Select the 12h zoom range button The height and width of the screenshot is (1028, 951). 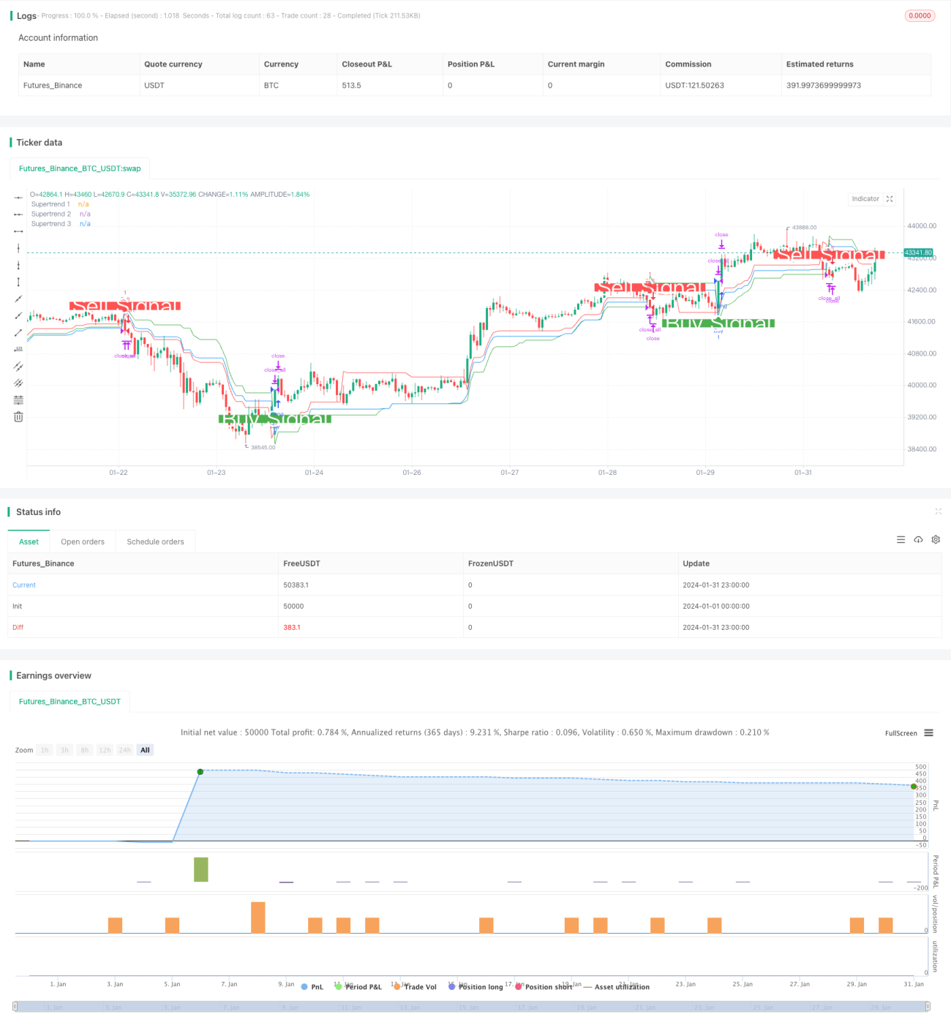[105, 750]
